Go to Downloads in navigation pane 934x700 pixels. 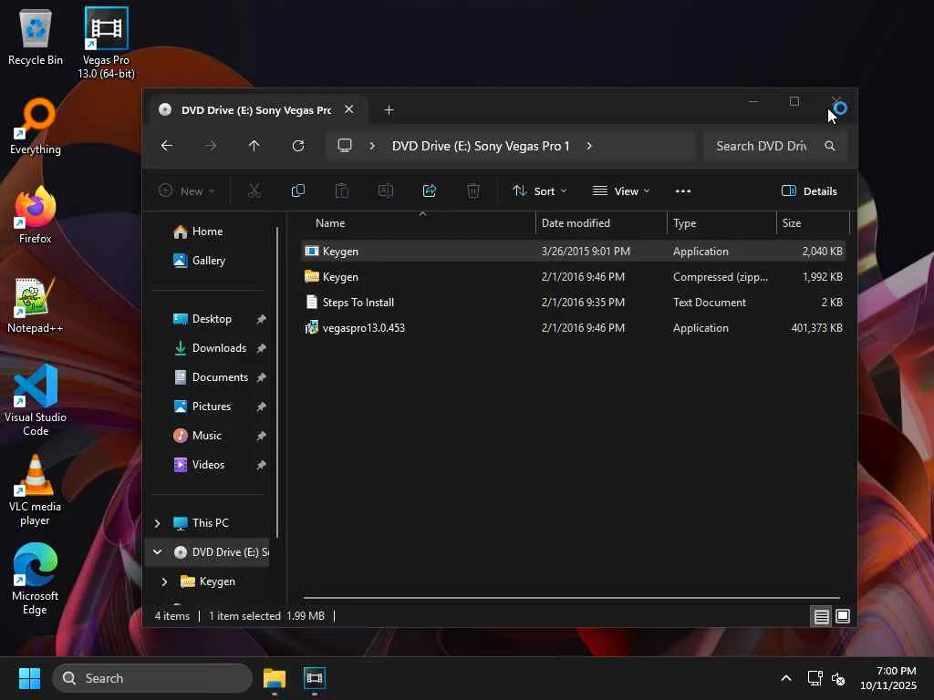pos(219,348)
